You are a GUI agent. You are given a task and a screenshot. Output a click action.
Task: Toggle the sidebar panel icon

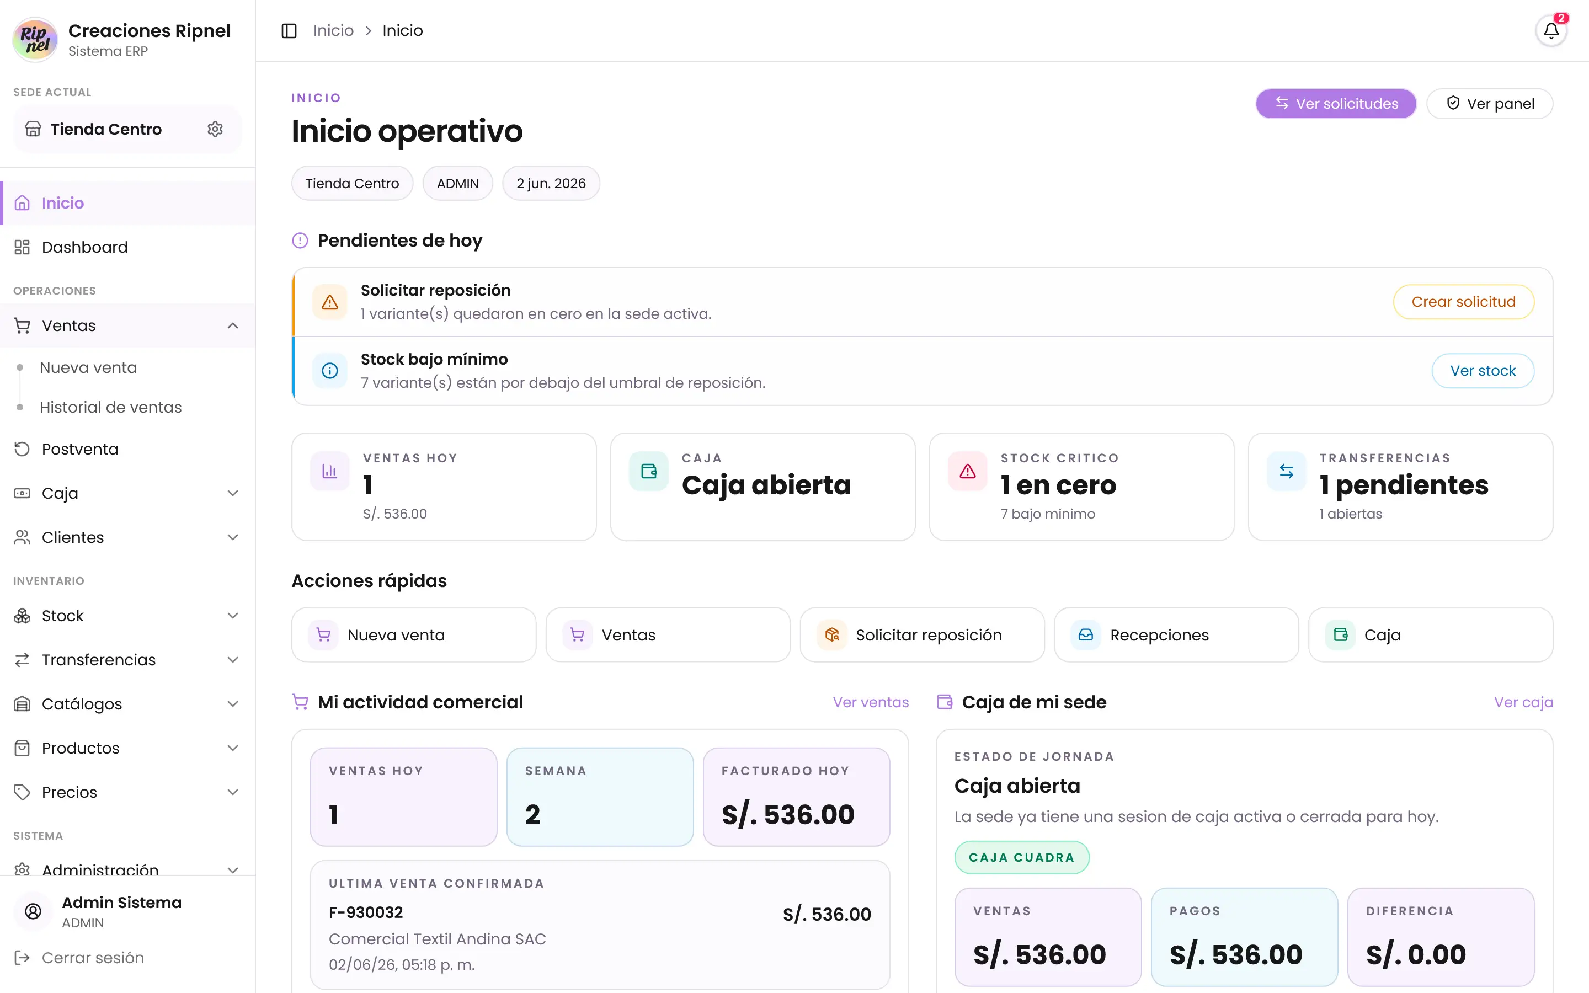point(289,31)
